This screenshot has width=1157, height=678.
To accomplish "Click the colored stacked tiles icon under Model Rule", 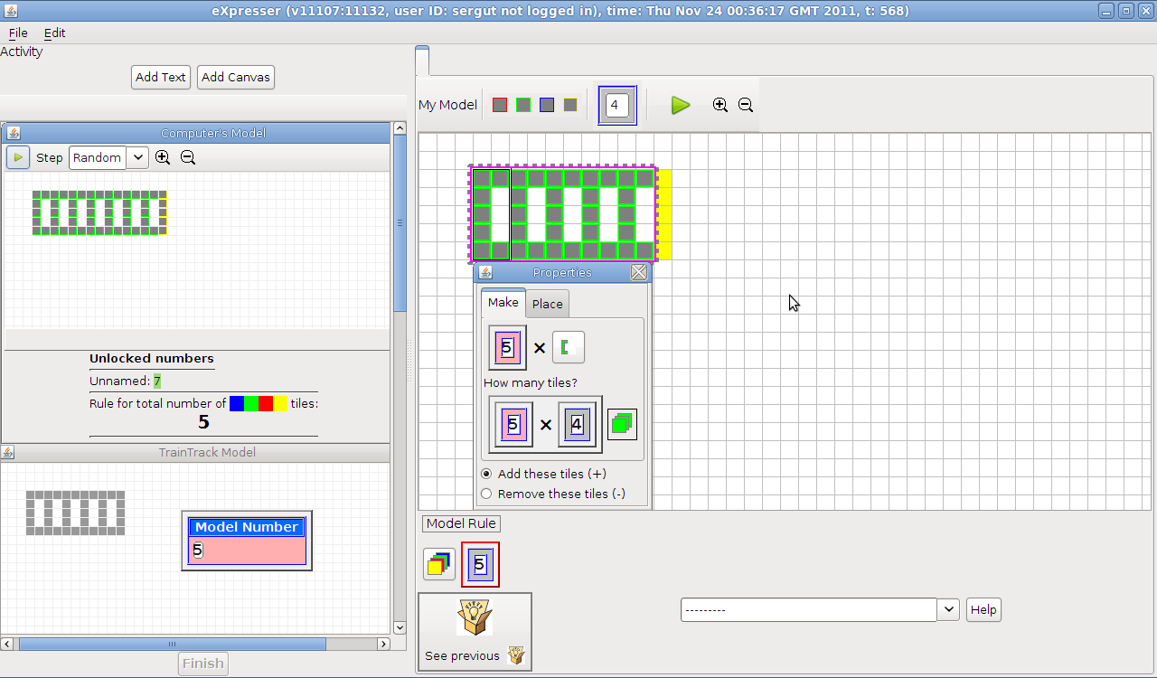I will [438, 564].
